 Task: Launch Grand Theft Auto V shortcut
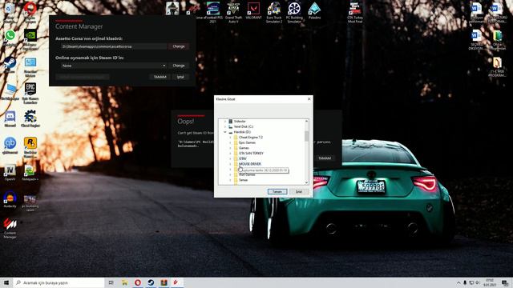[x=233, y=13]
